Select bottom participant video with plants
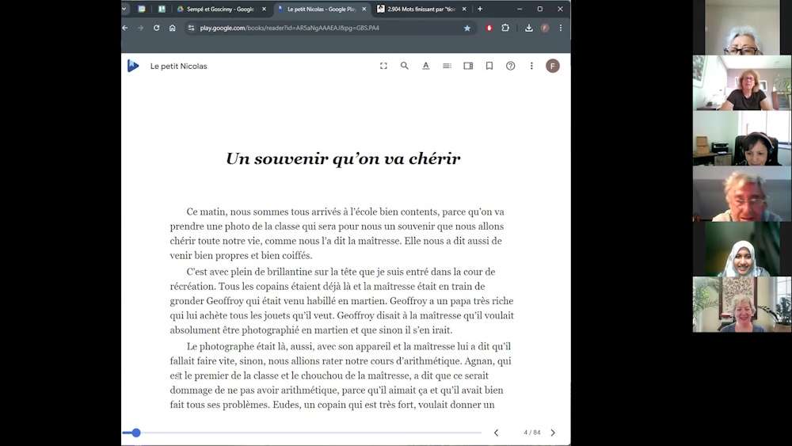 pyautogui.click(x=742, y=304)
